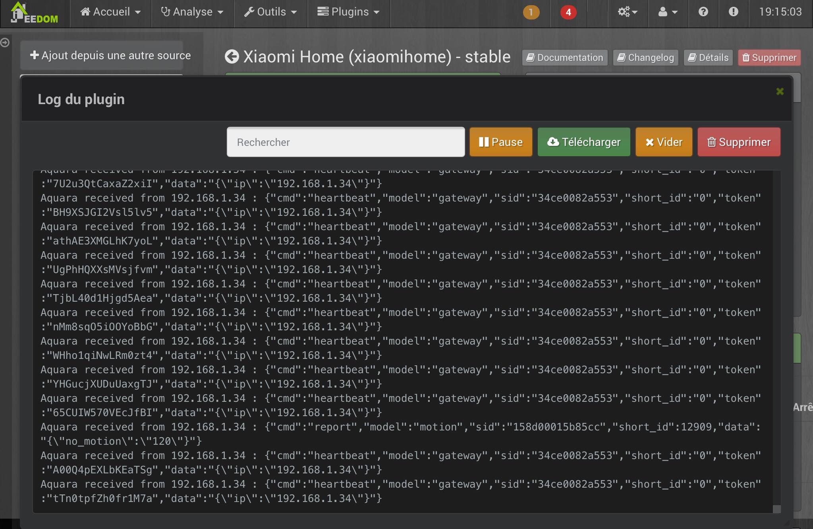This screenshot has width=813, height=529.
Task: Click the motion report log line sid 158d00015b85cc
Action: (401, 427)
